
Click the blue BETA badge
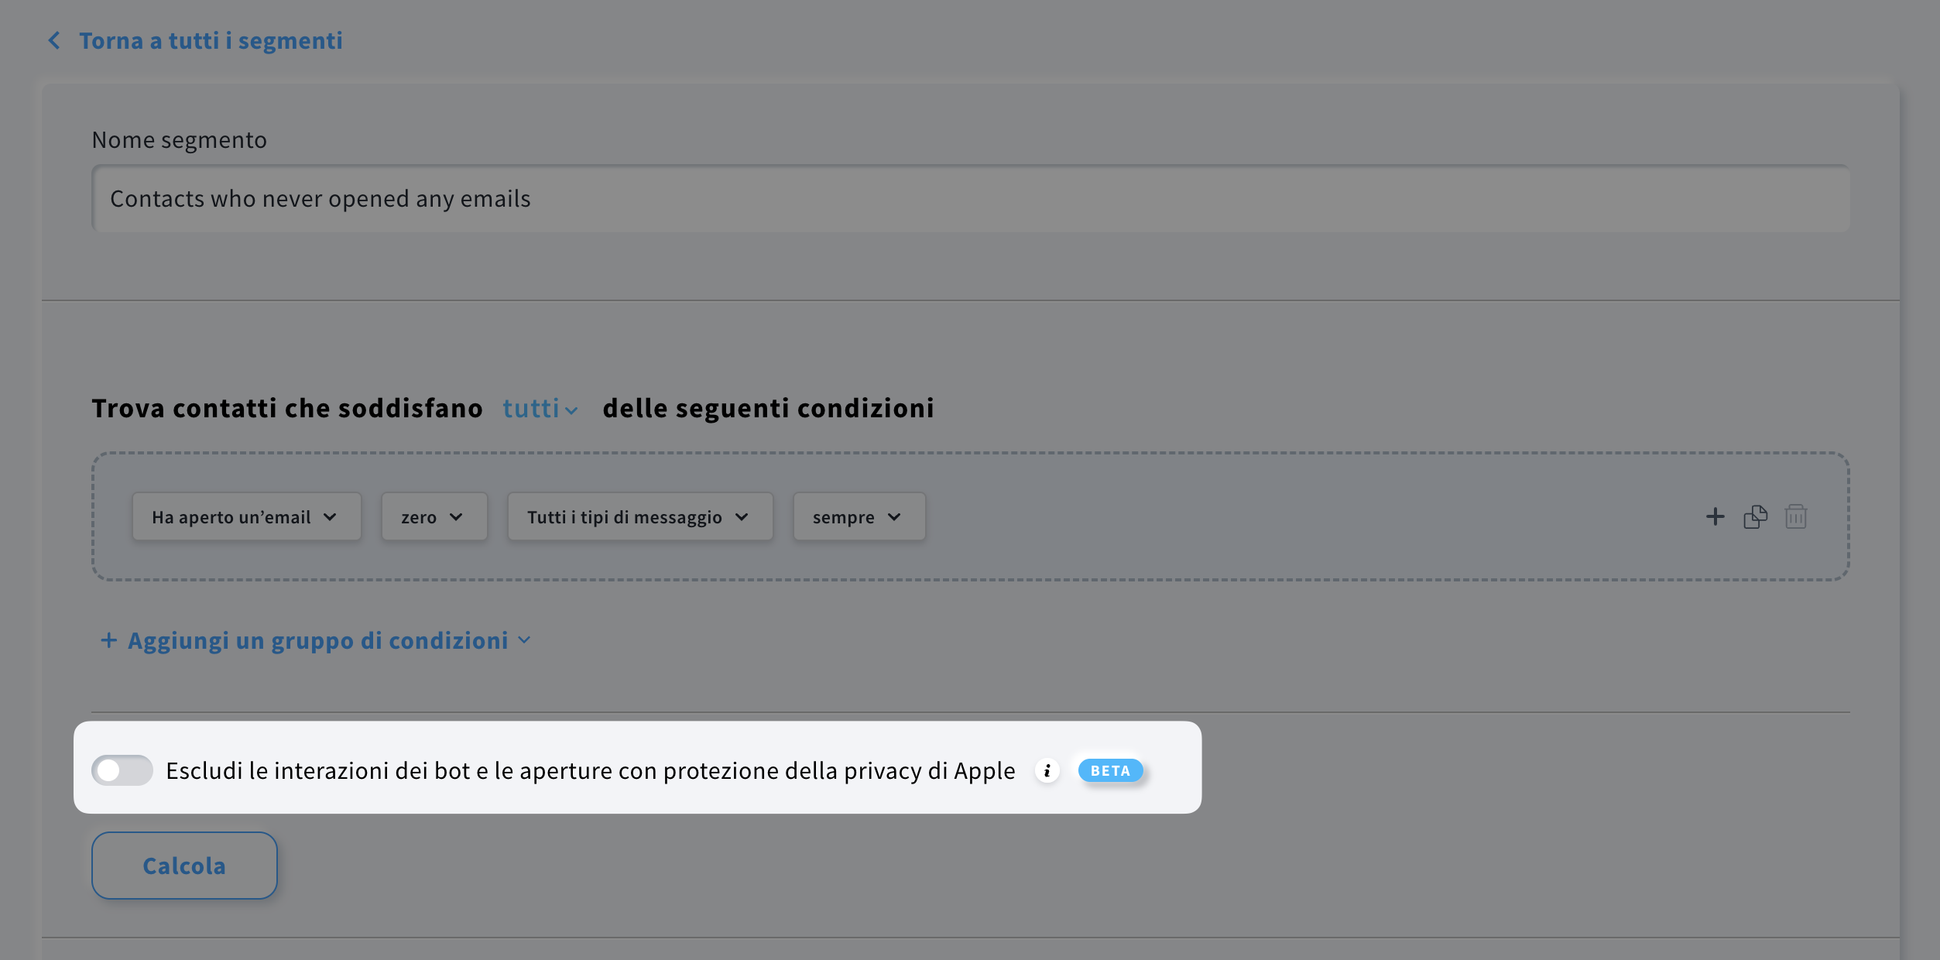pyautogui.click(x=1110, y=770)
